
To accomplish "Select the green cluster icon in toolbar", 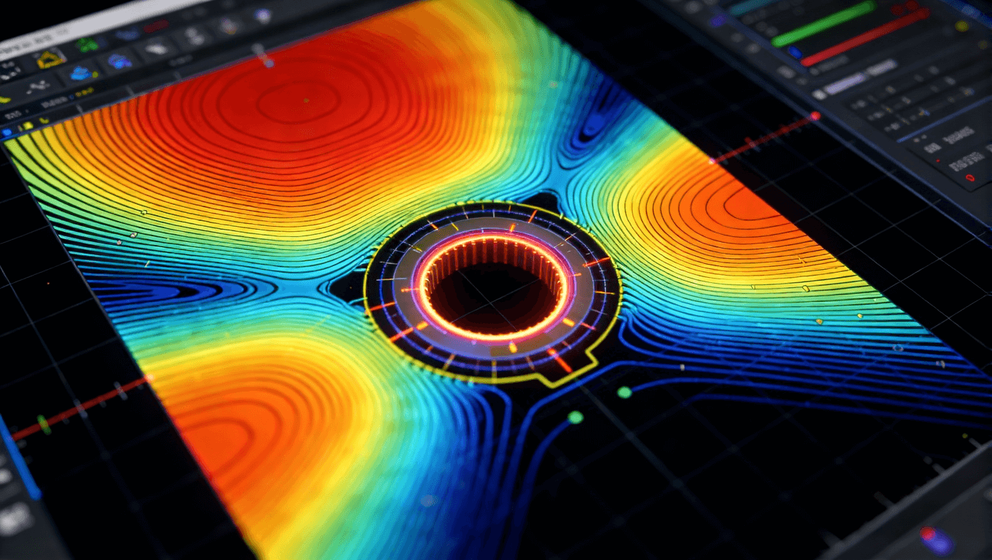I will coord(88,45).
